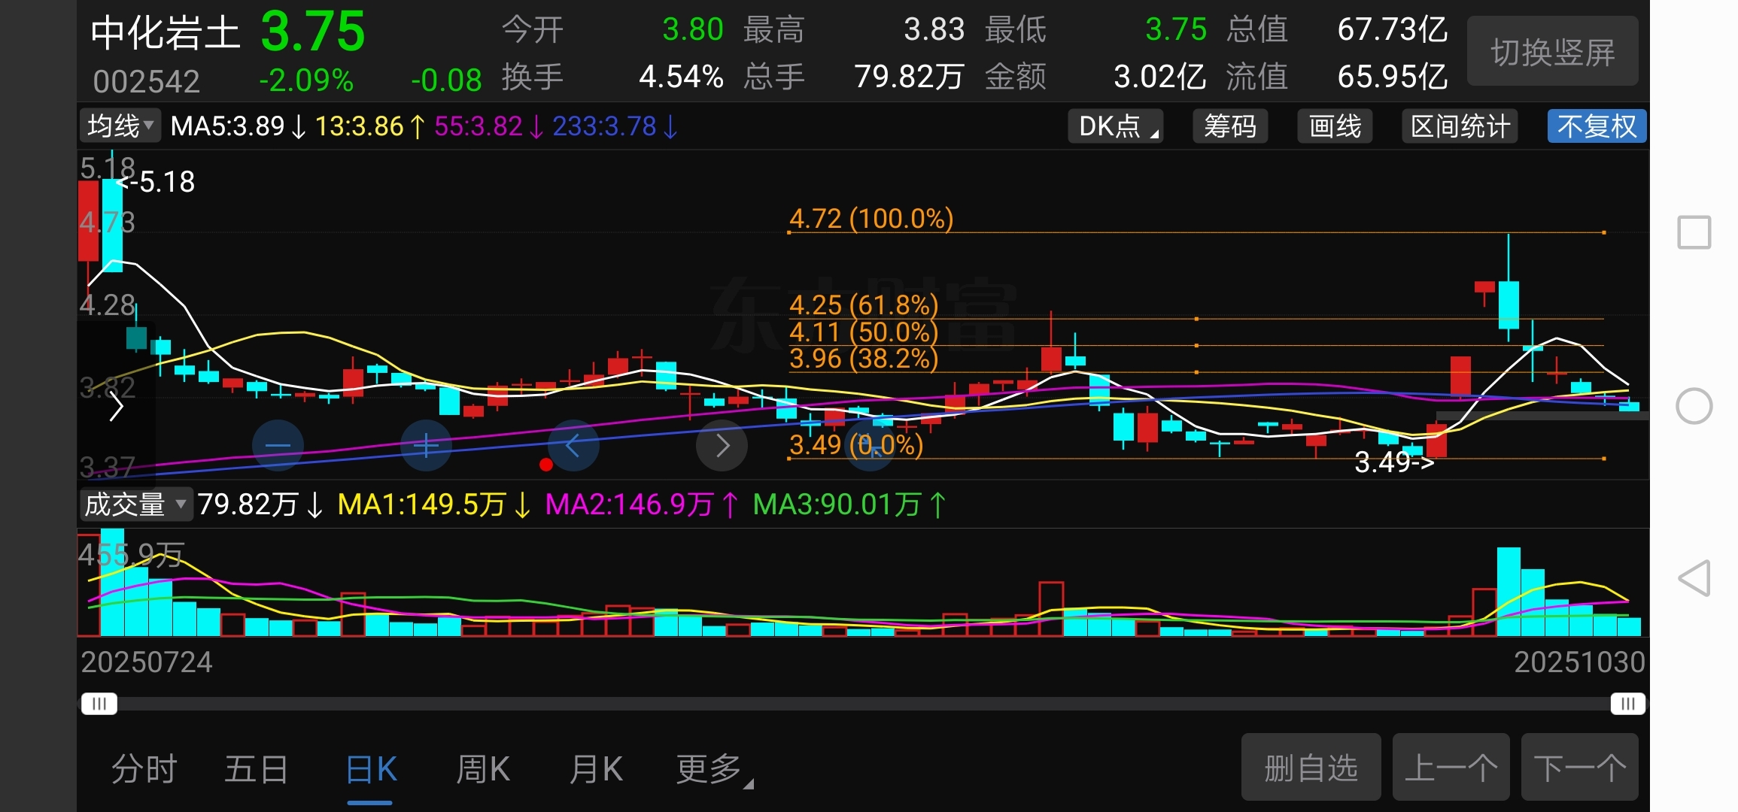Open 成交量 indicator dropdown
The width and height of the screenshot is (1738, 812).
click(x=135, y=504)
